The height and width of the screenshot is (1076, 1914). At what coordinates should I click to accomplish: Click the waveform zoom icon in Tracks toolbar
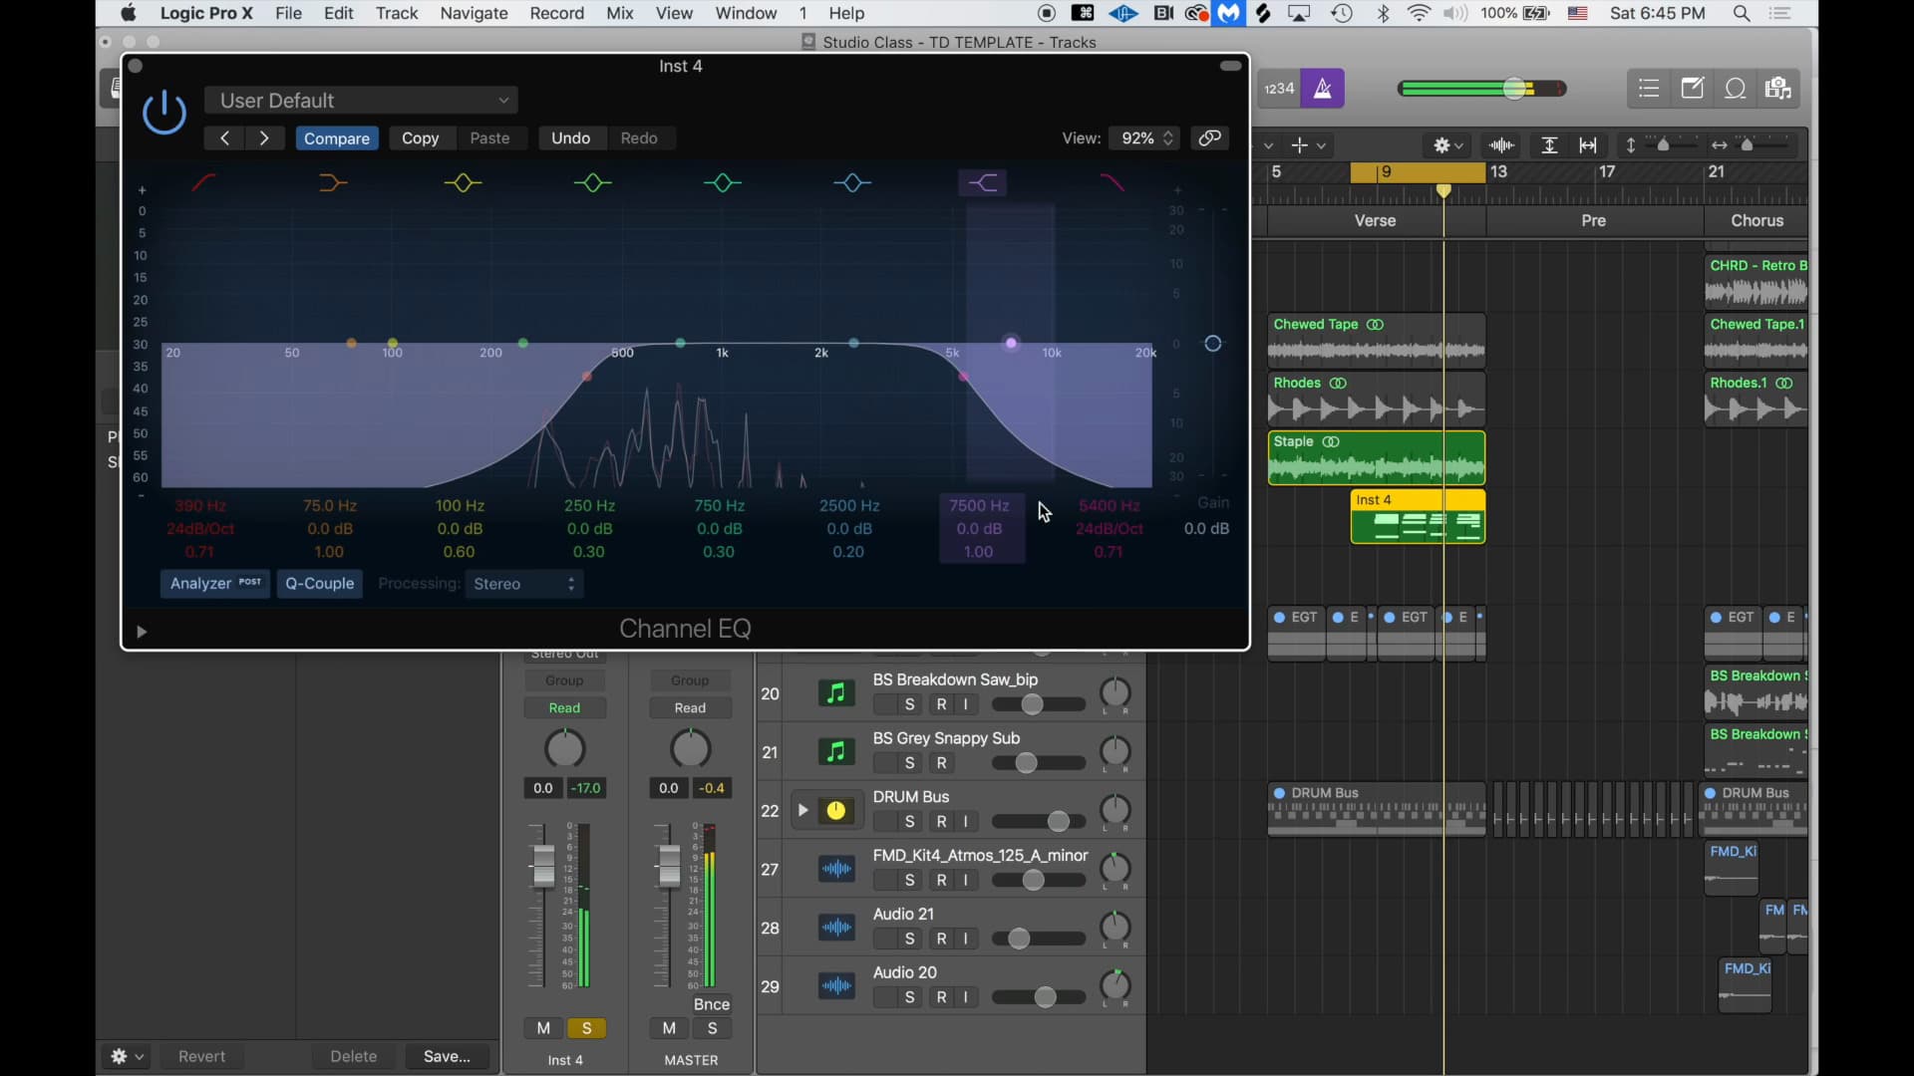pyautogui.click(x=1501, y=145)
